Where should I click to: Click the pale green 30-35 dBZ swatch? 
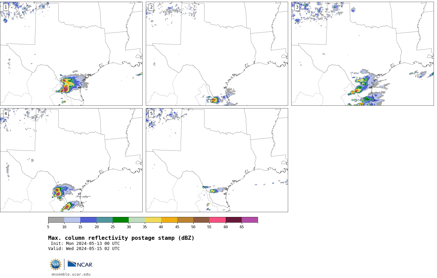[137, 220]
